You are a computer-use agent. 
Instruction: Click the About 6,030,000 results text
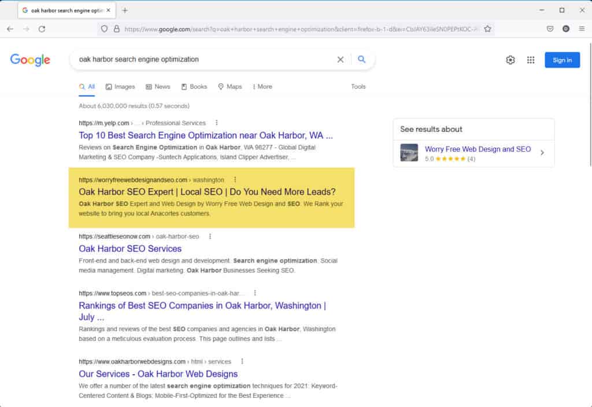[x=134, y=106]
